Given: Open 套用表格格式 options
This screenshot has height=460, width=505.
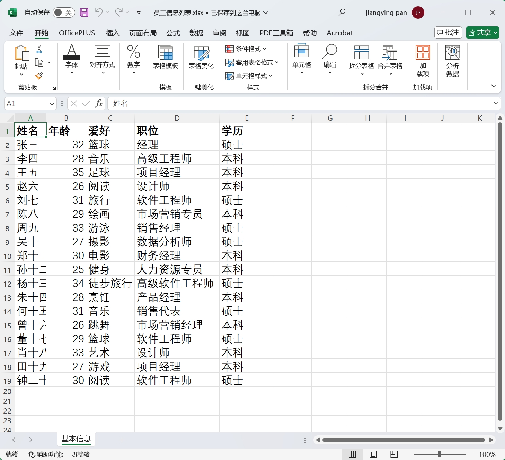Looking at the screenshot, I should [x=253, y=62].
